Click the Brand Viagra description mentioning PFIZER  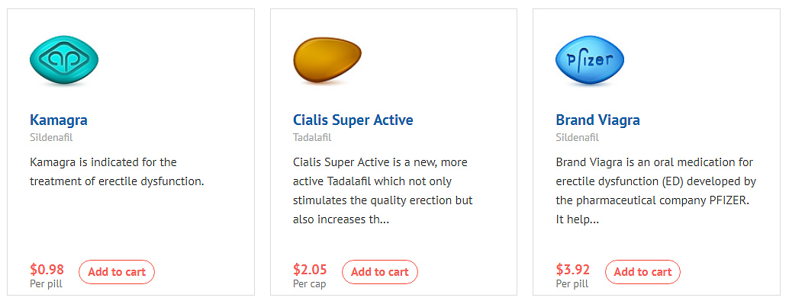coord(656,191)
